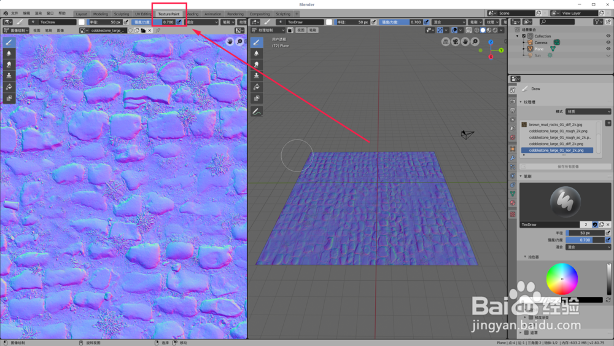This screenshot has width=614, height=346.
Task: Open the 3D viewport Texture Paint mode dropdown
Action: pos(268,30)
